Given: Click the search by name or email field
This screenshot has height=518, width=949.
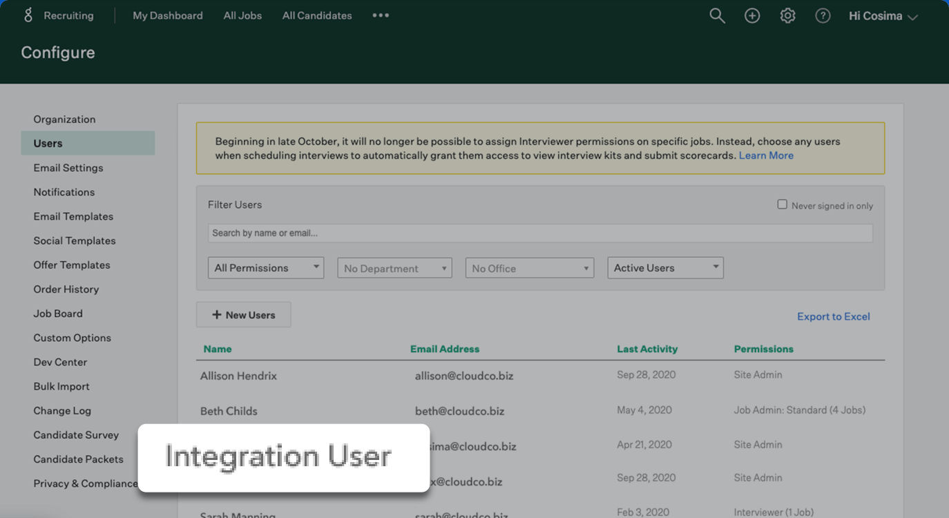Looking at the screenshot, I should 540,233.
